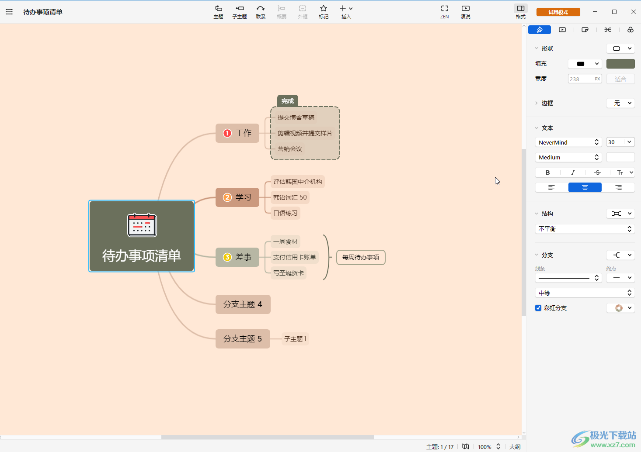The image size is (641, 452).
Task: Click the 适合 fit width button
Action: tap(620, 79)
